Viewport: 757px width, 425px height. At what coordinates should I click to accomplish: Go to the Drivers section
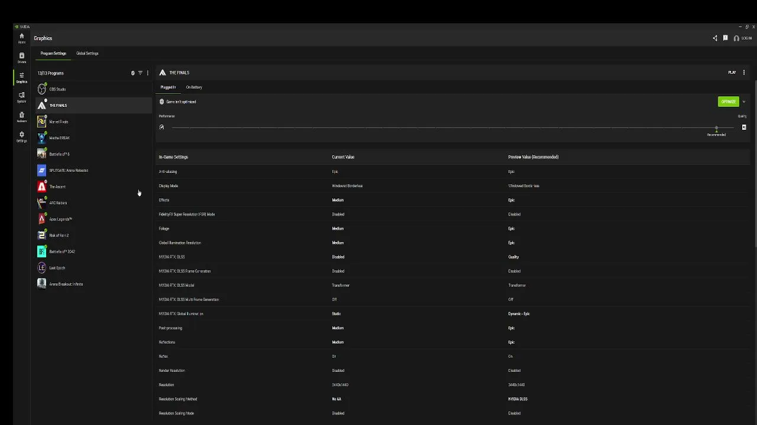coord(22,57)
